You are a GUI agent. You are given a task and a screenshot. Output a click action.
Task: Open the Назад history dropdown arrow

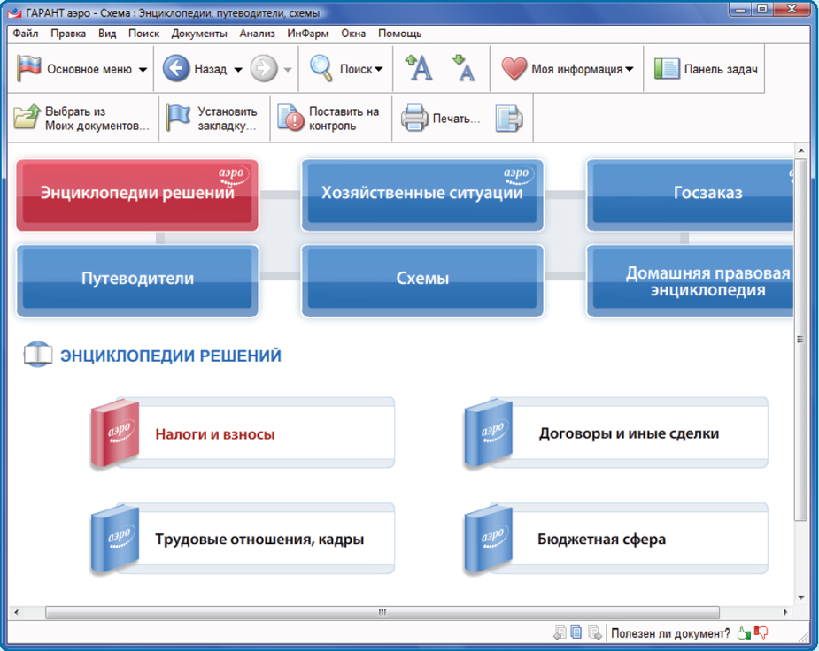click(238, 70)
